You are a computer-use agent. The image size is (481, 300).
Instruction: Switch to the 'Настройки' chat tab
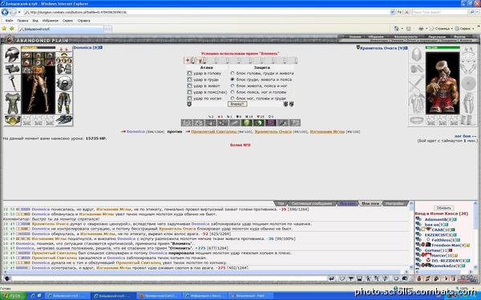[x=394, y=203]
